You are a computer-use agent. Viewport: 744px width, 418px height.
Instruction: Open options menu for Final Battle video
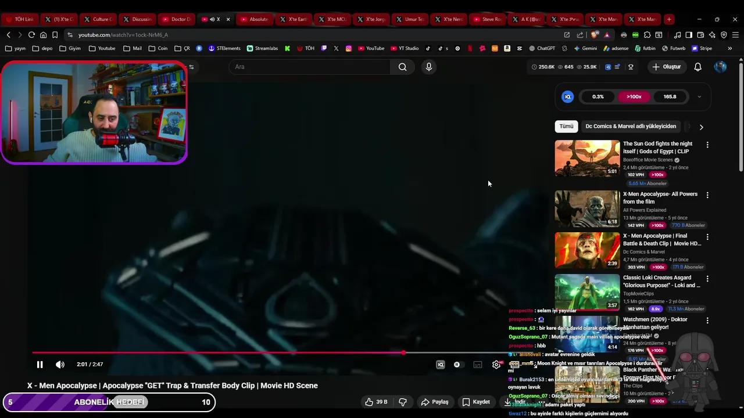707,237
